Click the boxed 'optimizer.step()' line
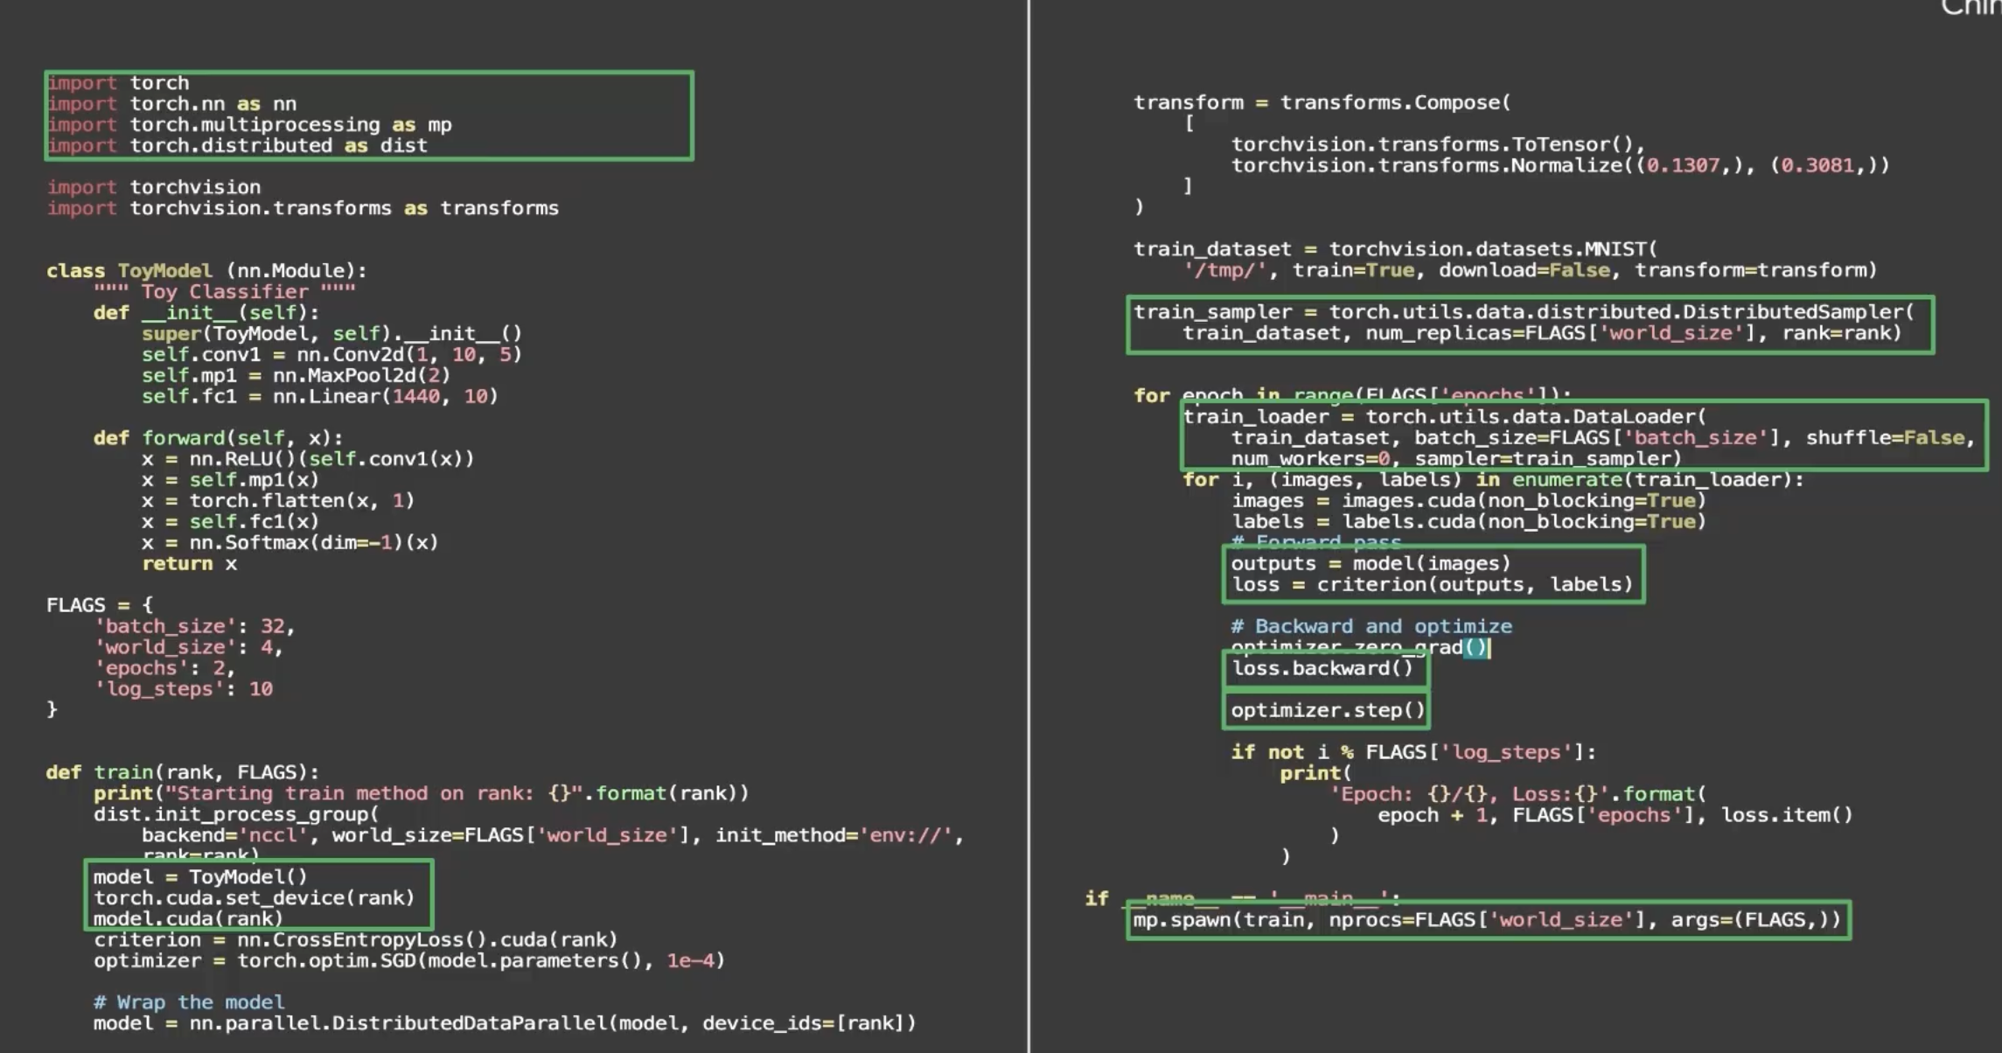 [x=1327, y=710]
